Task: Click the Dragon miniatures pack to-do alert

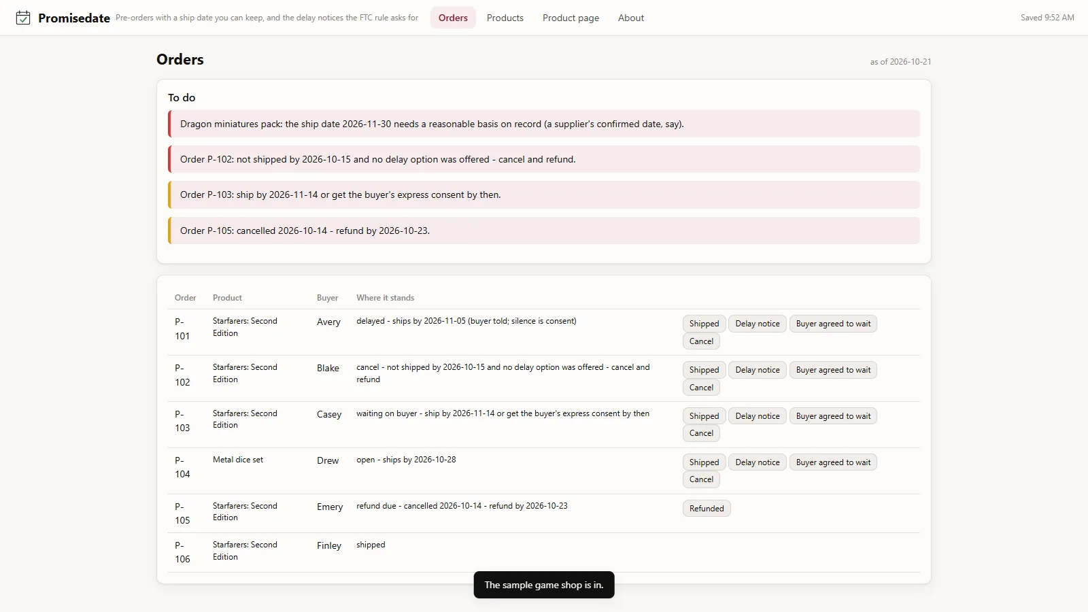Action: (x=544, y=124)
